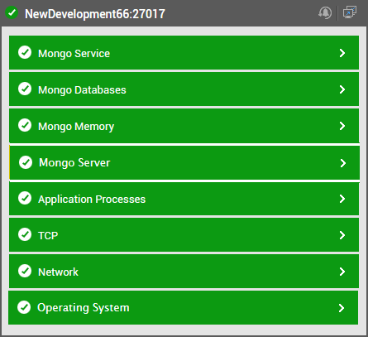Expand the Mongo Databases chevron arrow
This screenshot has height=337, width=368.
coord(342,89)
